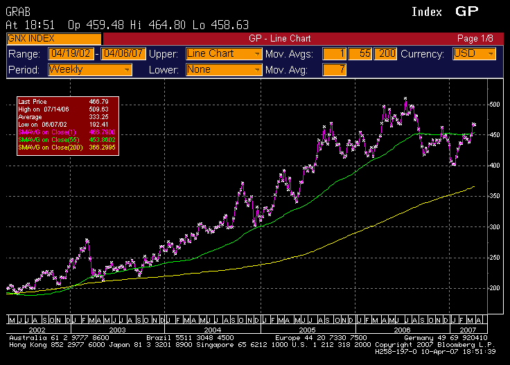510x365 pixels.
Task: Click the H258-197-0 10-Apr-07 timestamp footer
Action: (435, 352)
